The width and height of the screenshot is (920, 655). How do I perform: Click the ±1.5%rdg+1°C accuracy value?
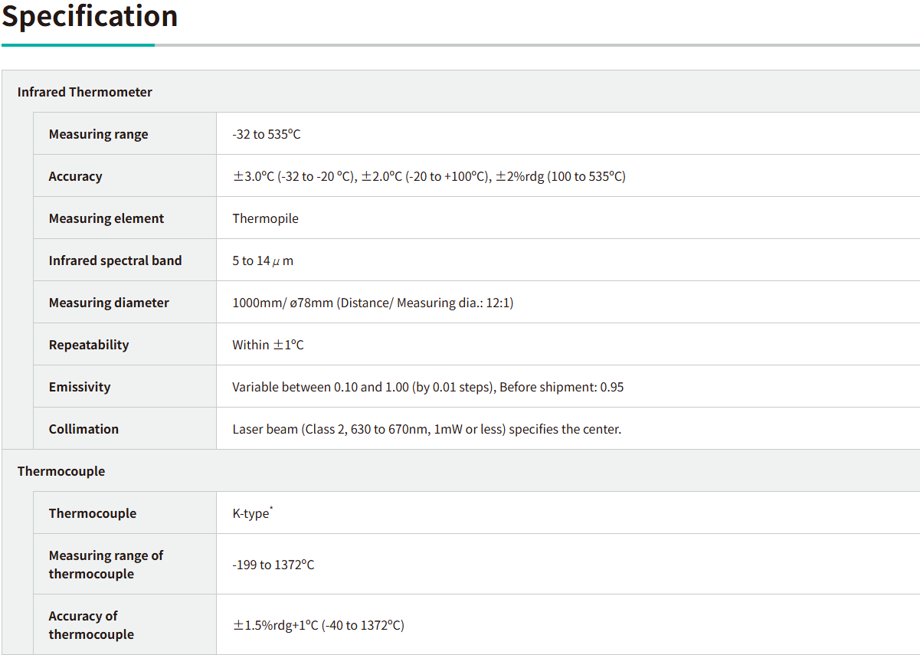tap(319, 625)
